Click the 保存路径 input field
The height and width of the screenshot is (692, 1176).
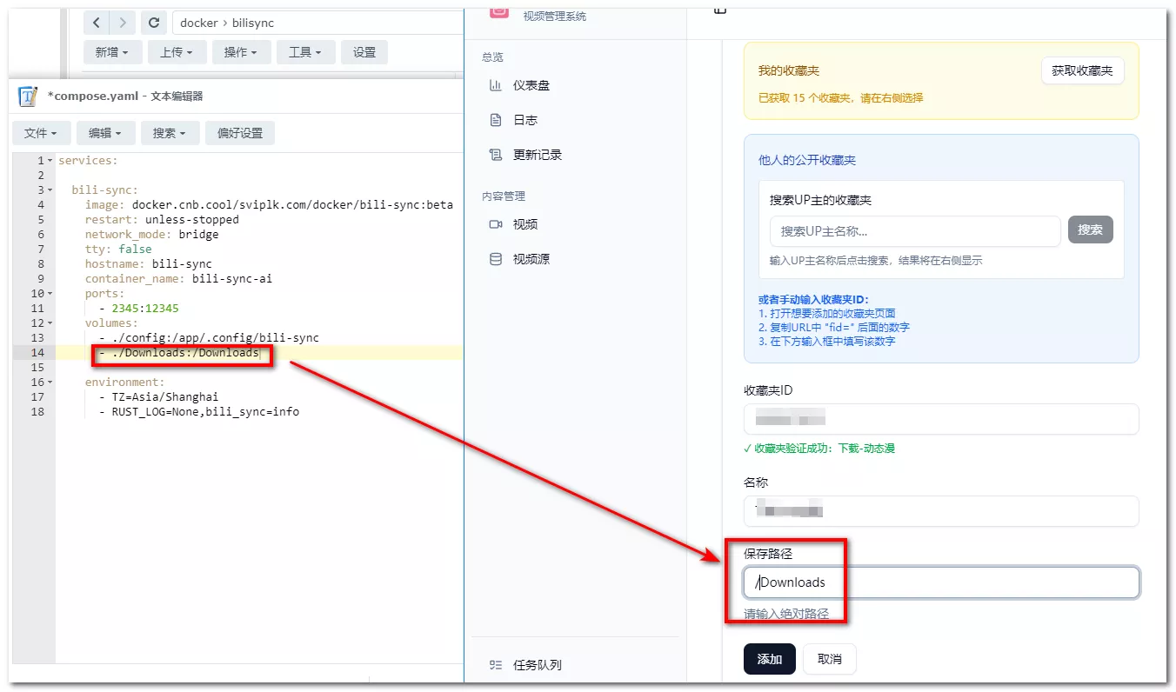point(941,582)
